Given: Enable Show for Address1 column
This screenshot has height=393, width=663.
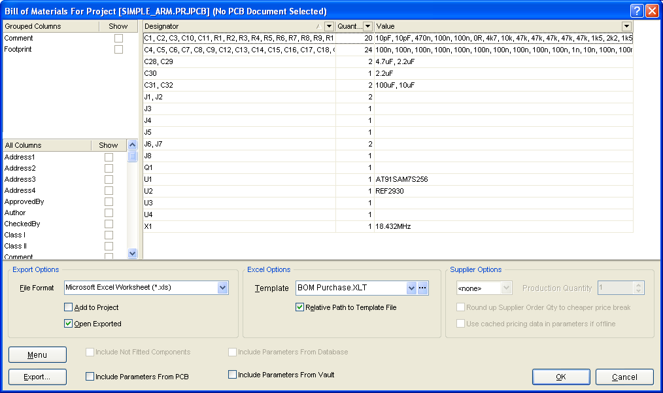Looking at the screenshot, I should pos(109,157).
